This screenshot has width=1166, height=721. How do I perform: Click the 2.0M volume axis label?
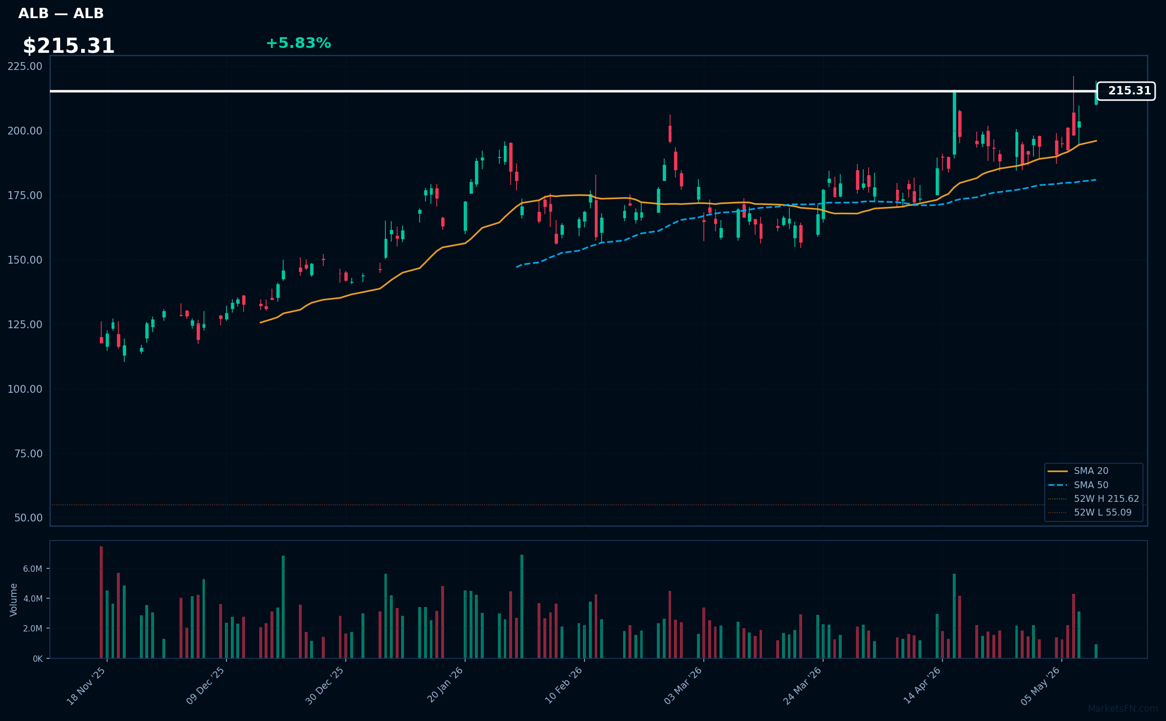click(33, 629)
